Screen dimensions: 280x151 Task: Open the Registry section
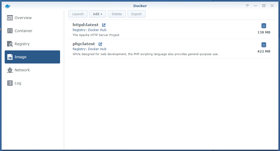pos(32,44)
